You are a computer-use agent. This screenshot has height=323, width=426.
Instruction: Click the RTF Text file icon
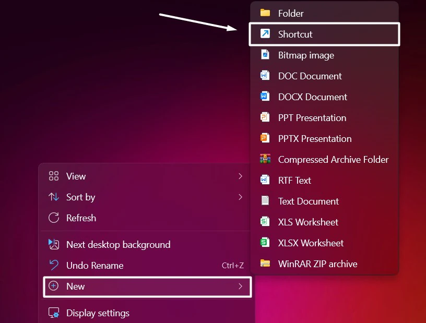265,180
